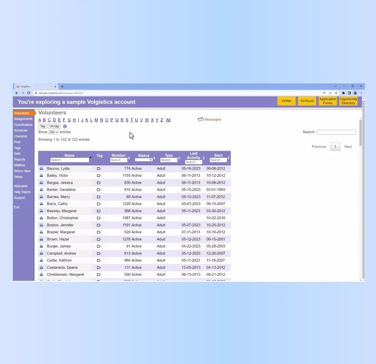The width and height of the screenshot is (376, 364).
Task: Toggle tag for Castaneda, Deana
Action: coord(99,268)
